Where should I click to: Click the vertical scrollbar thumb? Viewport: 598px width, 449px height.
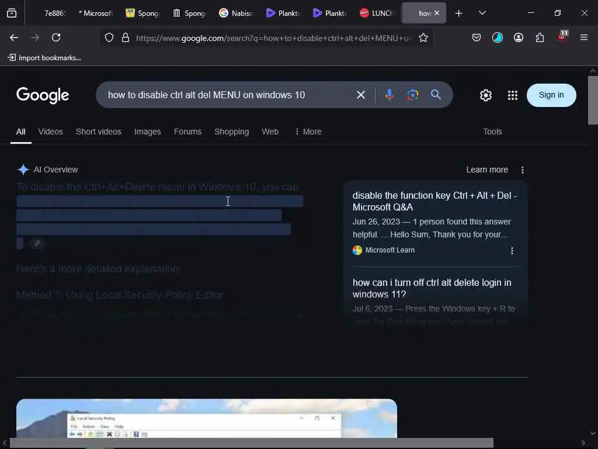[593, 100]
